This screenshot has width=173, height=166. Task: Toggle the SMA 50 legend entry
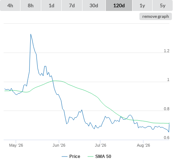(103, 157)
